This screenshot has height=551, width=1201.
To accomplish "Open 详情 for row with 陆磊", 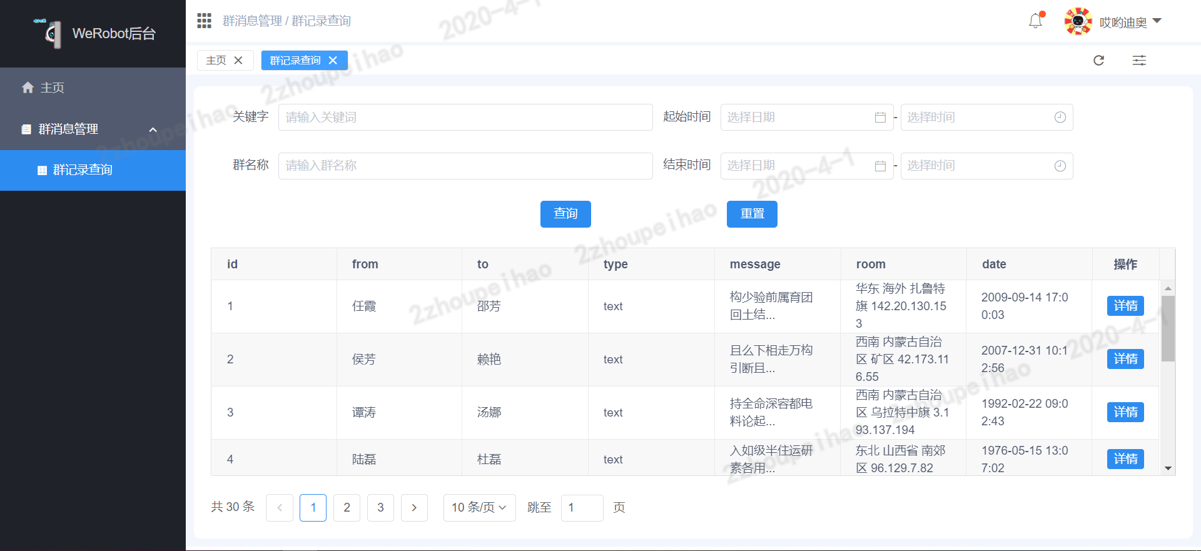I will [1125, 459].
